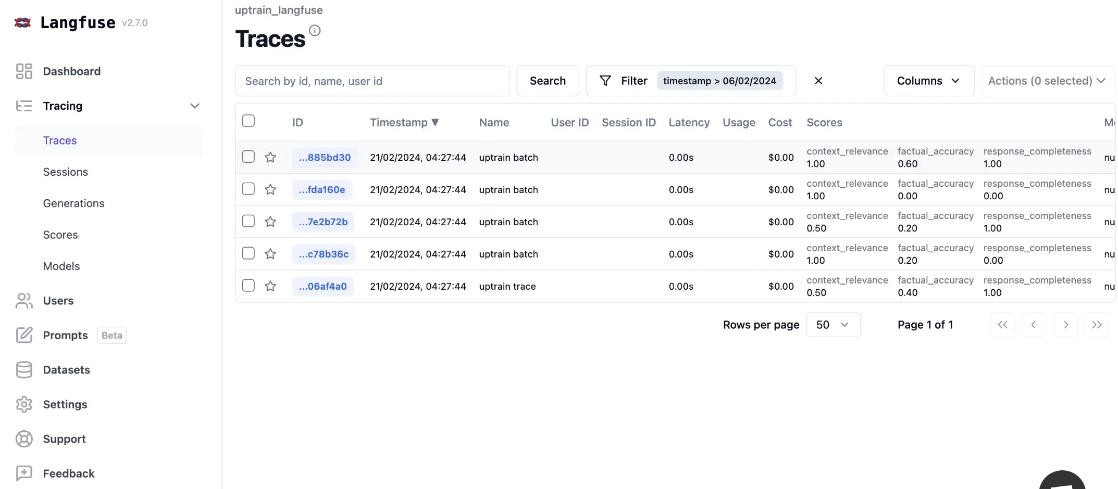The height and width of the screenshot is (489, 1118).
Task: Go to first page double-left arrow
Action: [x=1002, y=325]
